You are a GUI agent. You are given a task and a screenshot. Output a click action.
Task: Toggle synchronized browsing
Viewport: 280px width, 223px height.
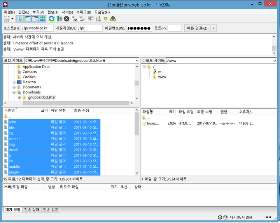(105, 19)
